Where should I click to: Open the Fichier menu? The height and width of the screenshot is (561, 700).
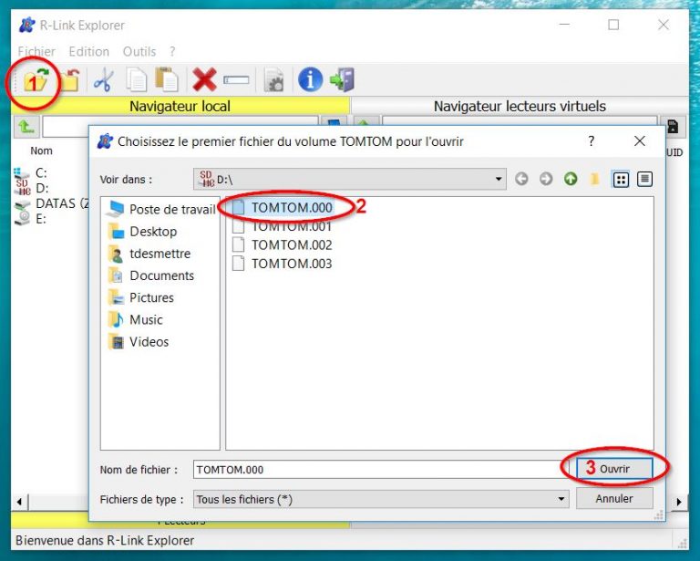[x=36, y=52]
